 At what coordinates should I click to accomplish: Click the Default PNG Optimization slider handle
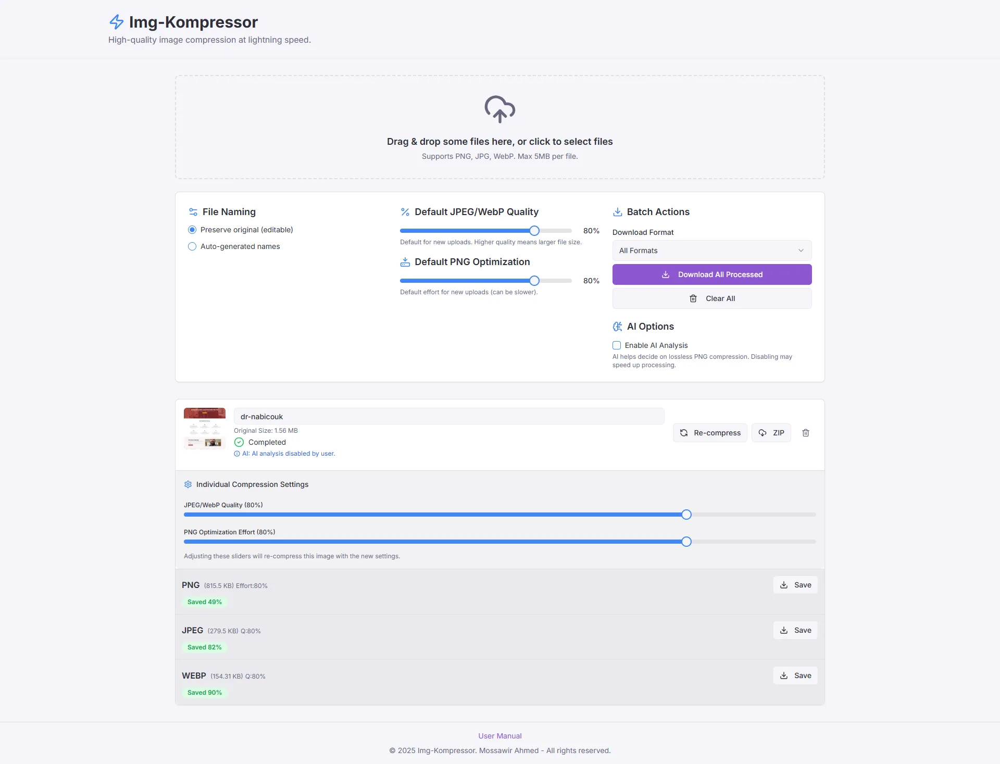534,281
